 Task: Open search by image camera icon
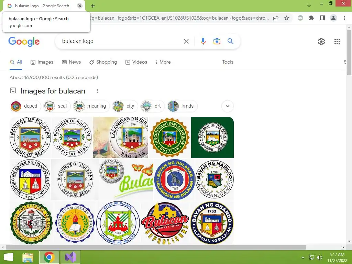(217, 41)
